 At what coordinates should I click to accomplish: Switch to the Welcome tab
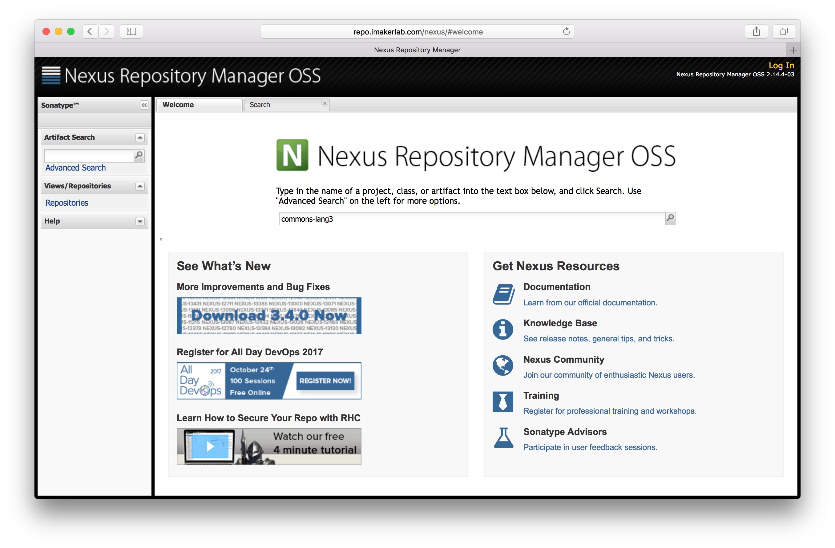(x=199, y=105)
